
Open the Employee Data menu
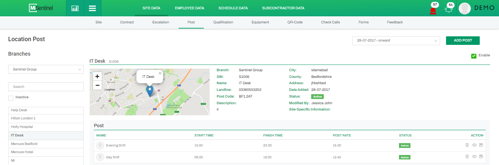(190, 8)
